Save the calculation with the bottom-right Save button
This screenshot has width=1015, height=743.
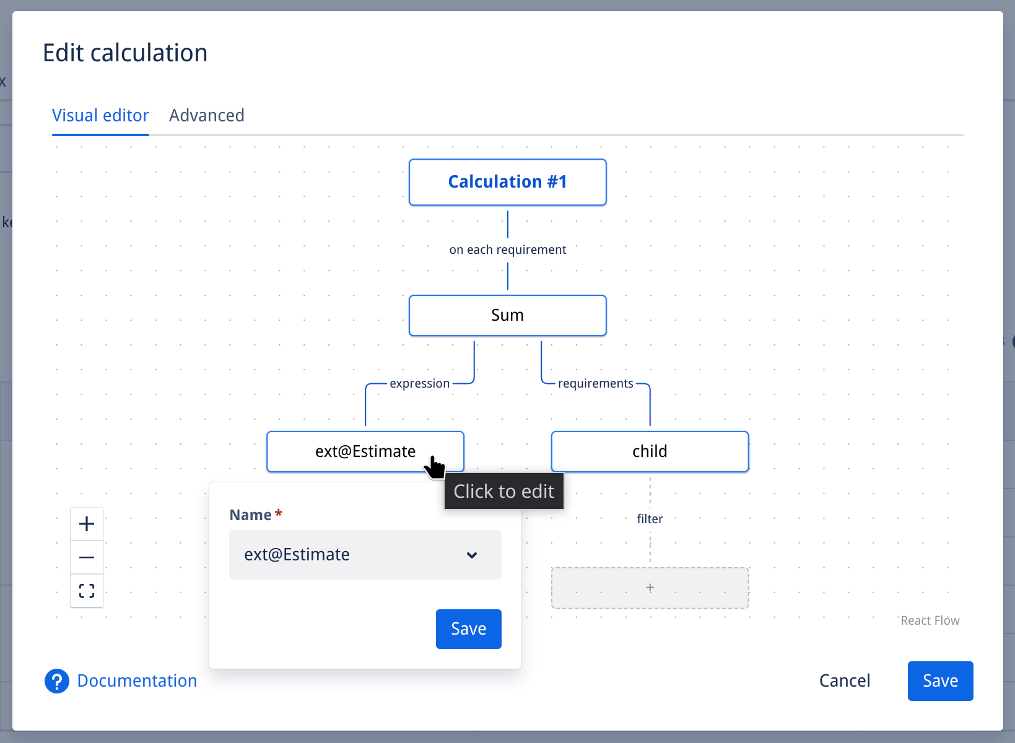pyautogui.click(x=939, y=681)
